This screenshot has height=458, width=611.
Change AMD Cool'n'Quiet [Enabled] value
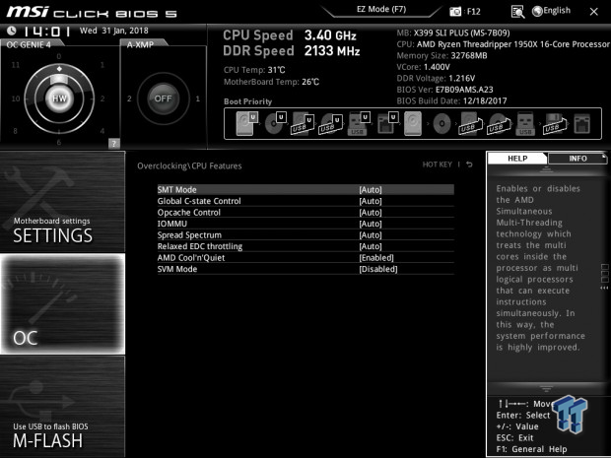tap(376, 257)
